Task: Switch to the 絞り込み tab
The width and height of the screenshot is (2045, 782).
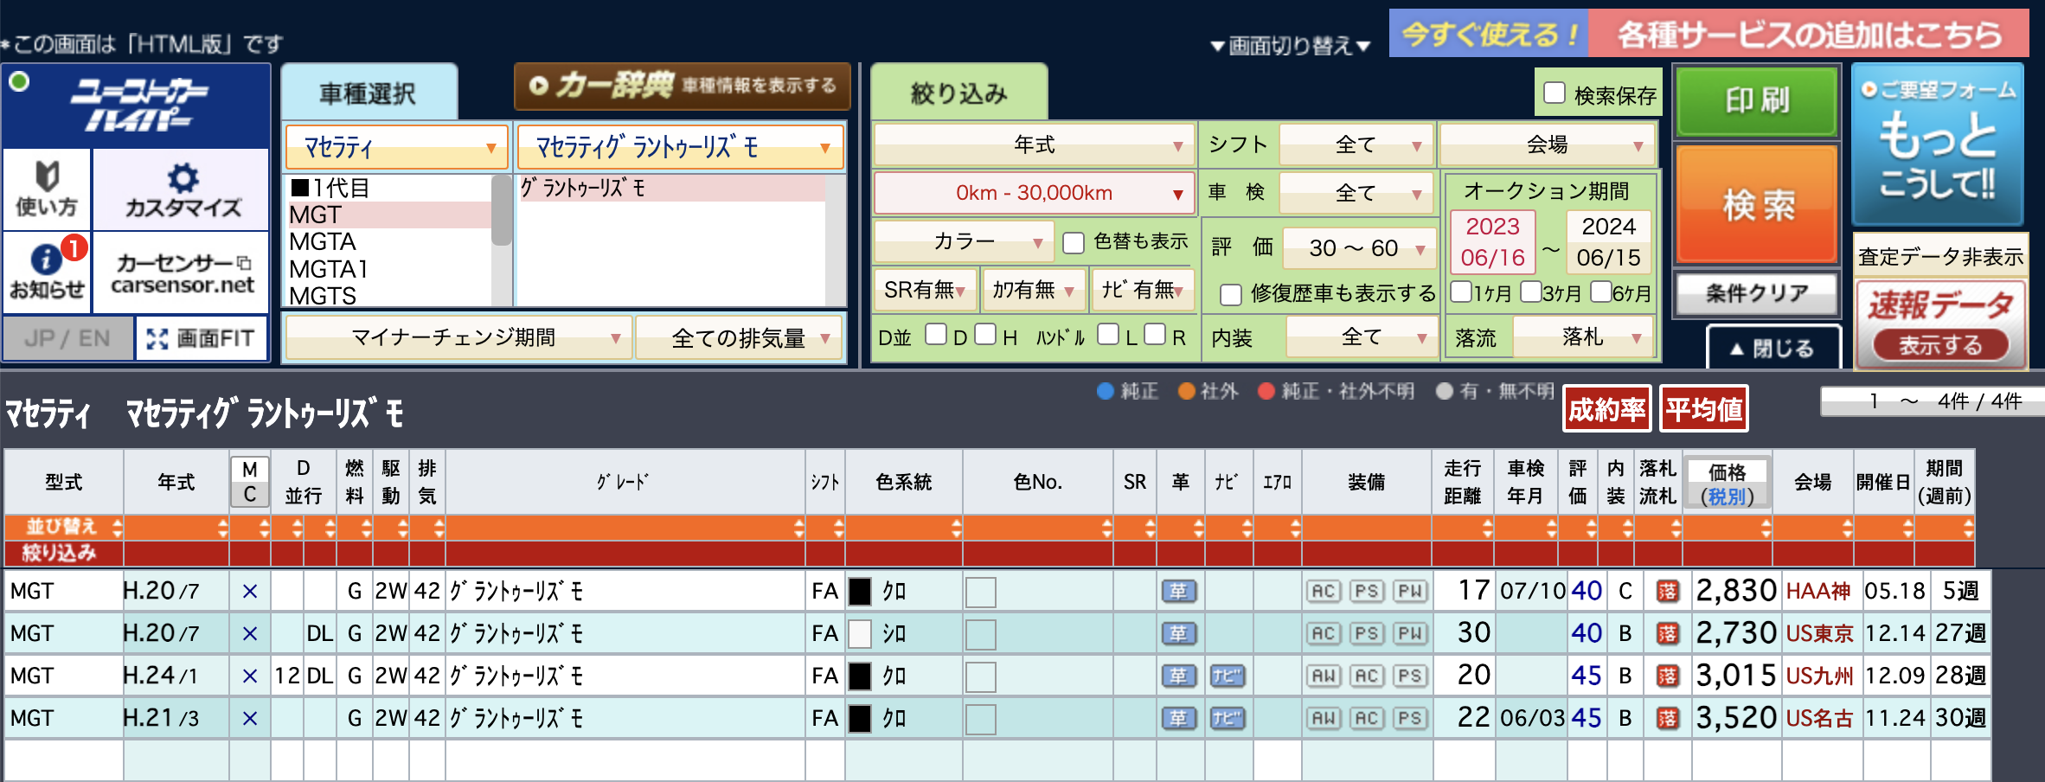Action: 958,93
